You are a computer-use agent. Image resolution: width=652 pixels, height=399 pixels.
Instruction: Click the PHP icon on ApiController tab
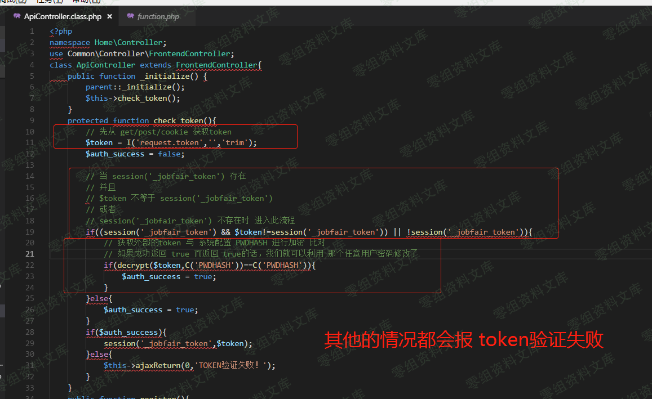pyautogui.click(x=17, y=16)
